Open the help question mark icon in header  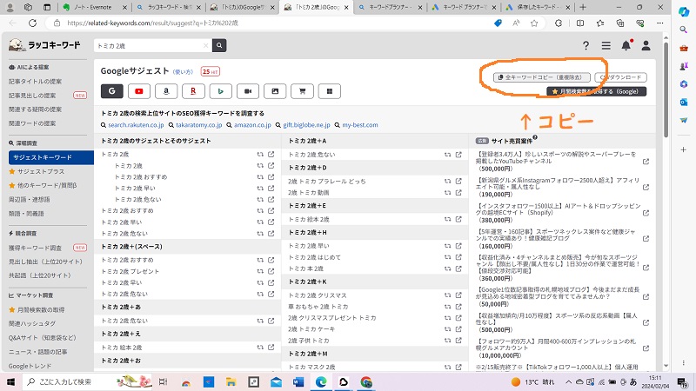tap(584, 45)
